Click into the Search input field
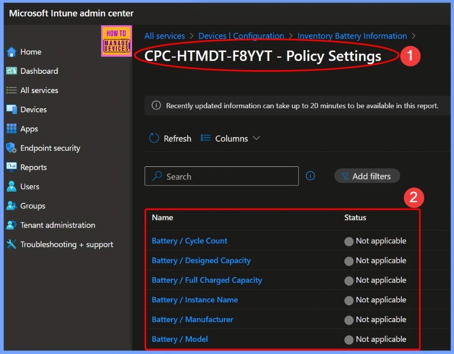Image resolution: width=454 pixels, height=354 pixels. point(221,176)
